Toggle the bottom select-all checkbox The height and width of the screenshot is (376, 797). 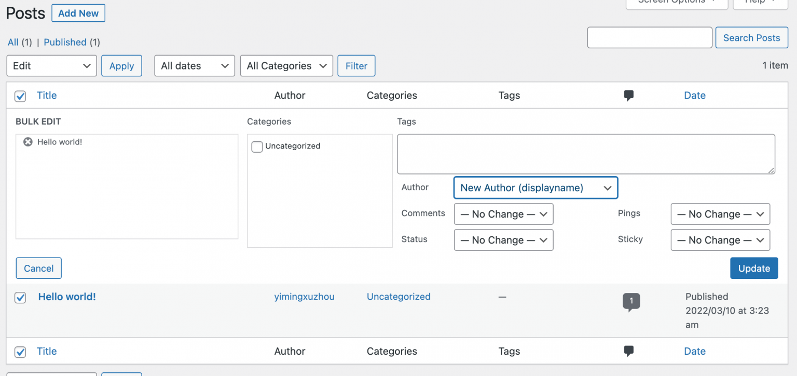[x=20, y=352]
